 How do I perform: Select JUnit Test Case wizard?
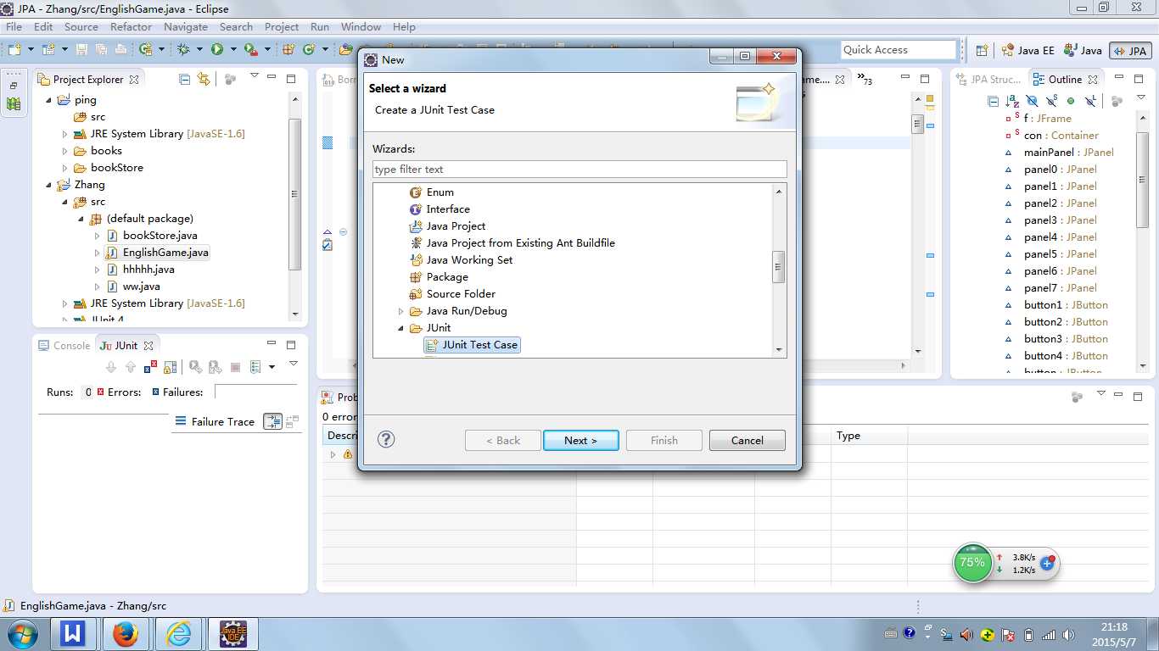pos(472,345)
